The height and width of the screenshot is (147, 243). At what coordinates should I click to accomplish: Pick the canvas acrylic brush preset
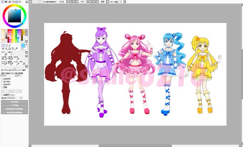4,63
